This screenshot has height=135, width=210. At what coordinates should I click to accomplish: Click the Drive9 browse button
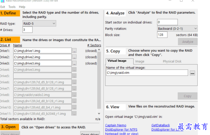(74, 101)
